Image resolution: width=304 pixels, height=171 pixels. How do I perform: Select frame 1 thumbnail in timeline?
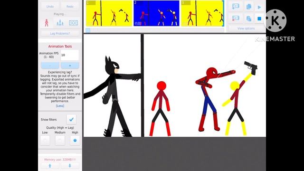[109, 13]
